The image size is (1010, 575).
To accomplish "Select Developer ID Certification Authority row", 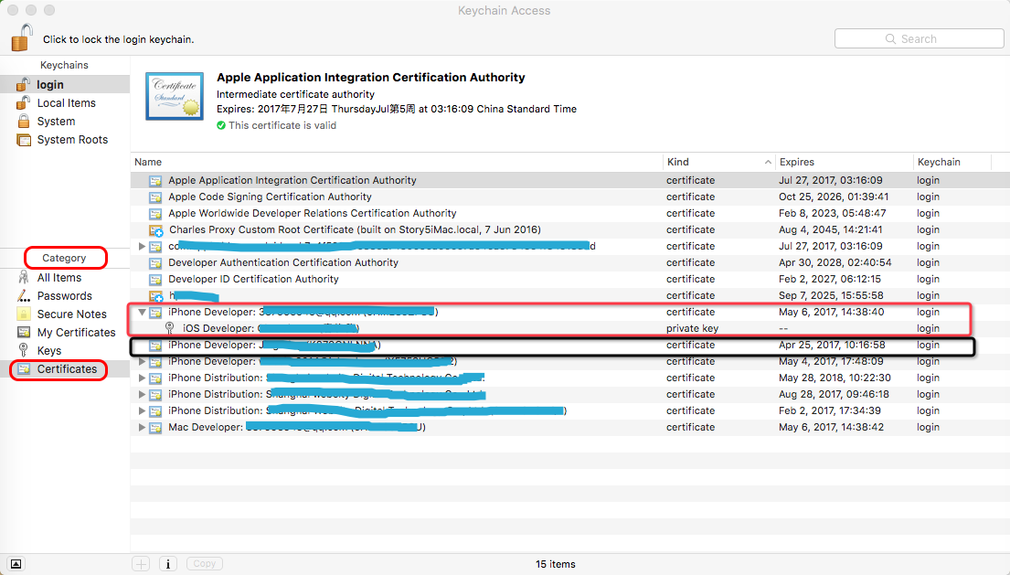I will point(570,279).
